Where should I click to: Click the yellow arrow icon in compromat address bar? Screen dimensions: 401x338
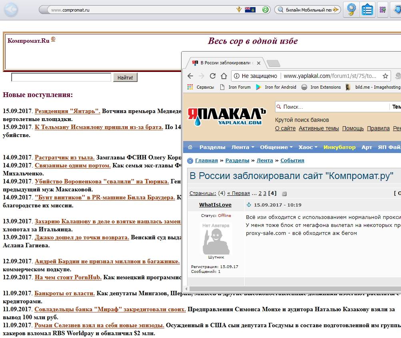(239, 10)
